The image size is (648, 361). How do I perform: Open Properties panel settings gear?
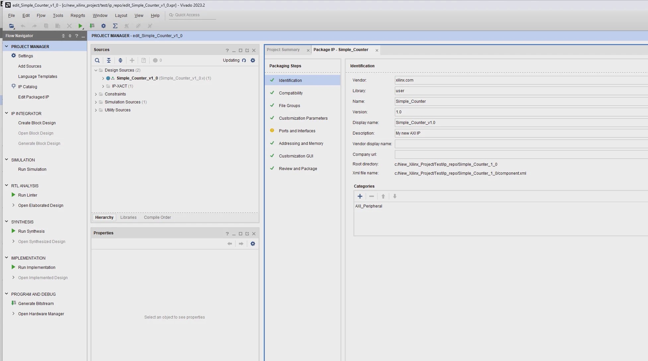[x=253, y=244]
